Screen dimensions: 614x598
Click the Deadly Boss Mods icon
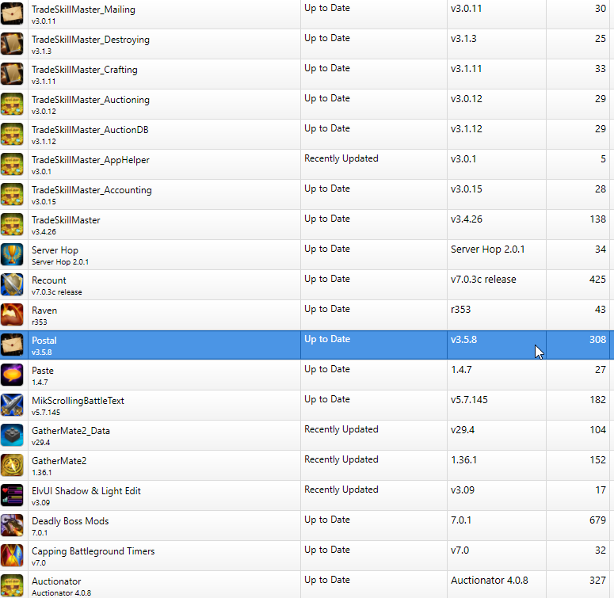pyautogui.click(x=12, y=526)
